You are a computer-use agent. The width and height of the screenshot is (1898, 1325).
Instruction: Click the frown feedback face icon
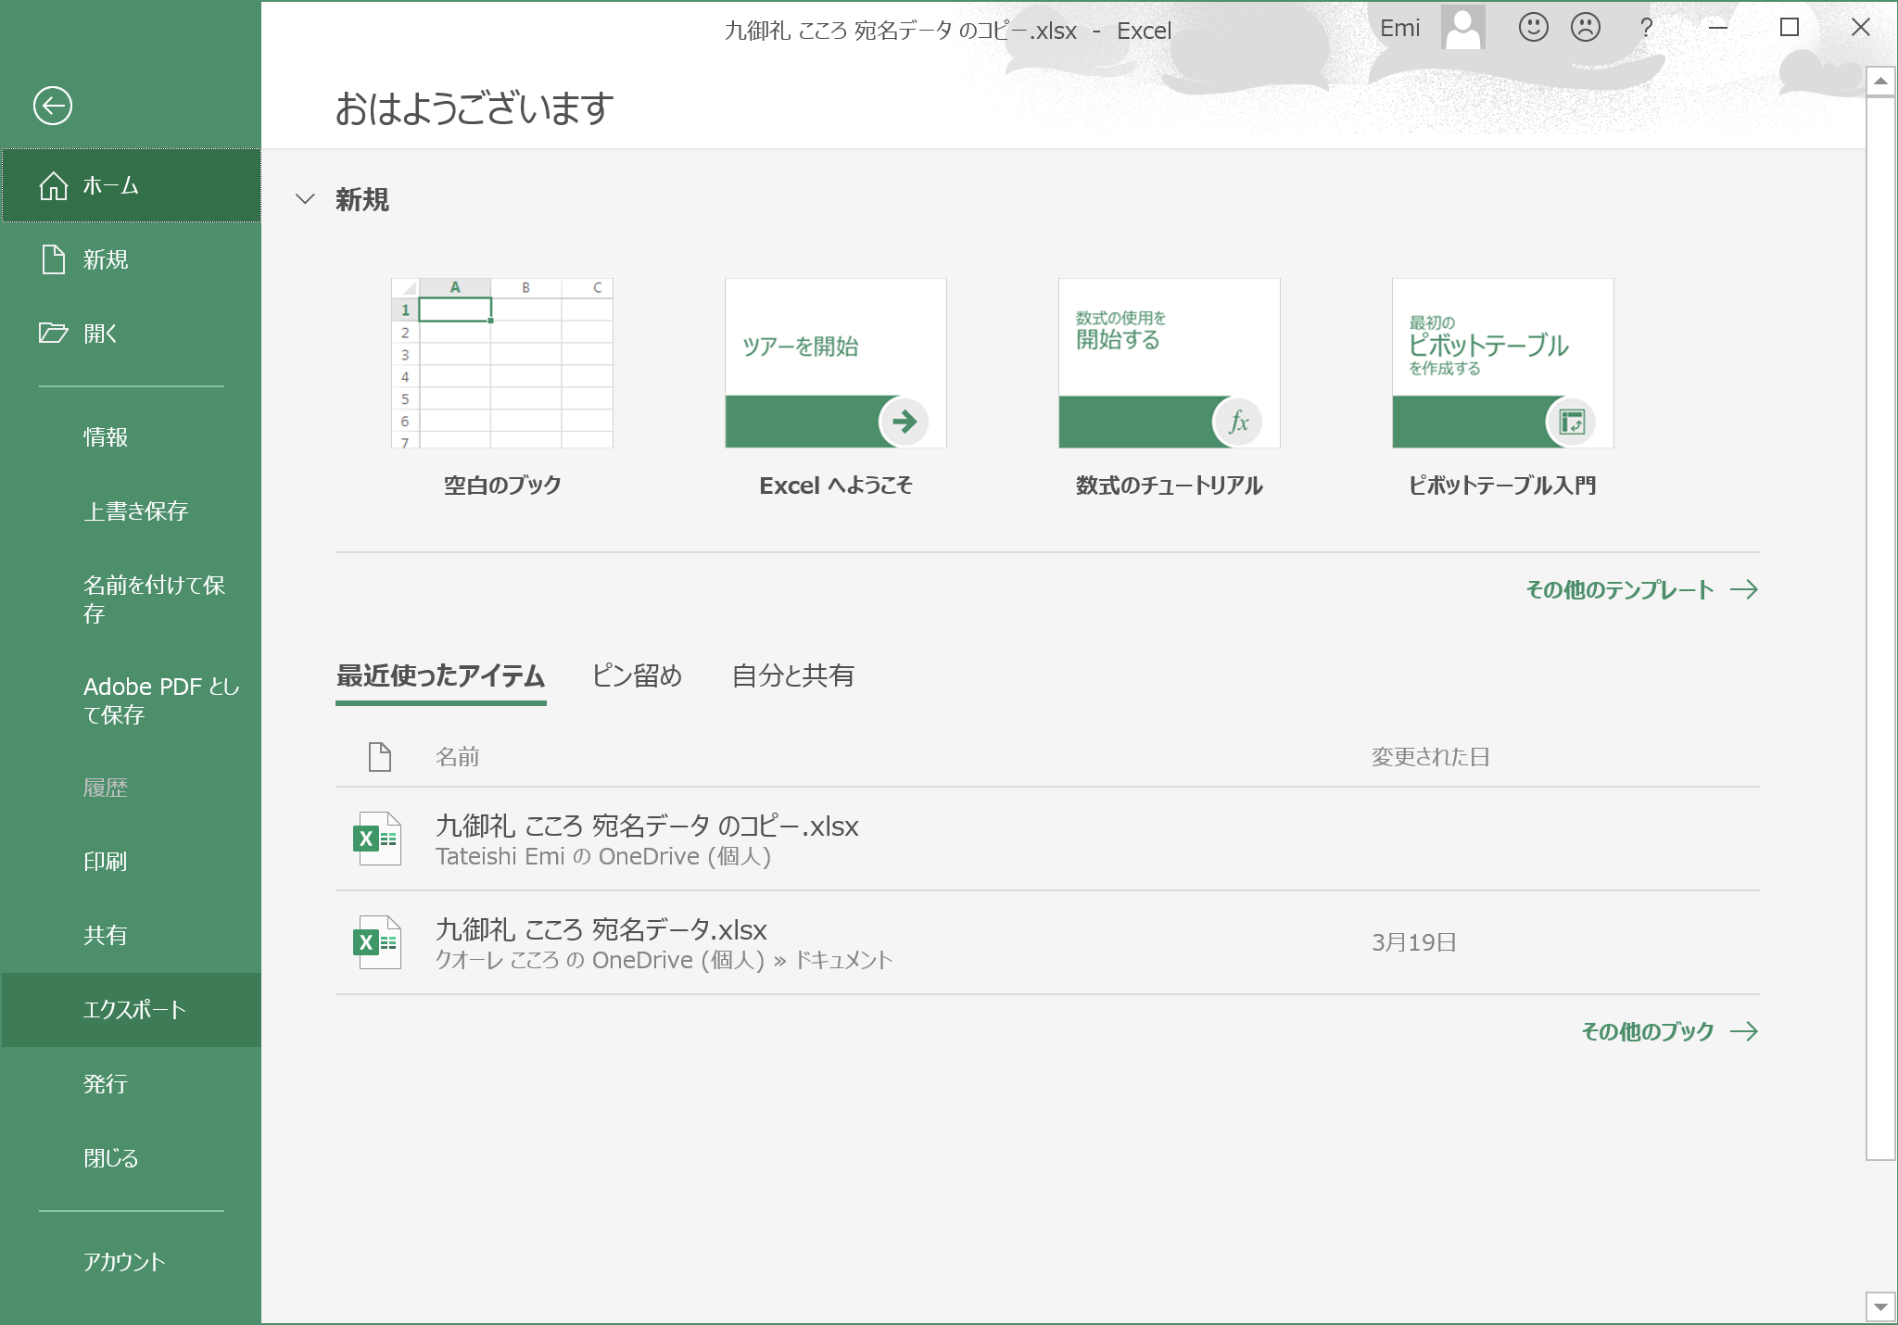point(1586,28)
